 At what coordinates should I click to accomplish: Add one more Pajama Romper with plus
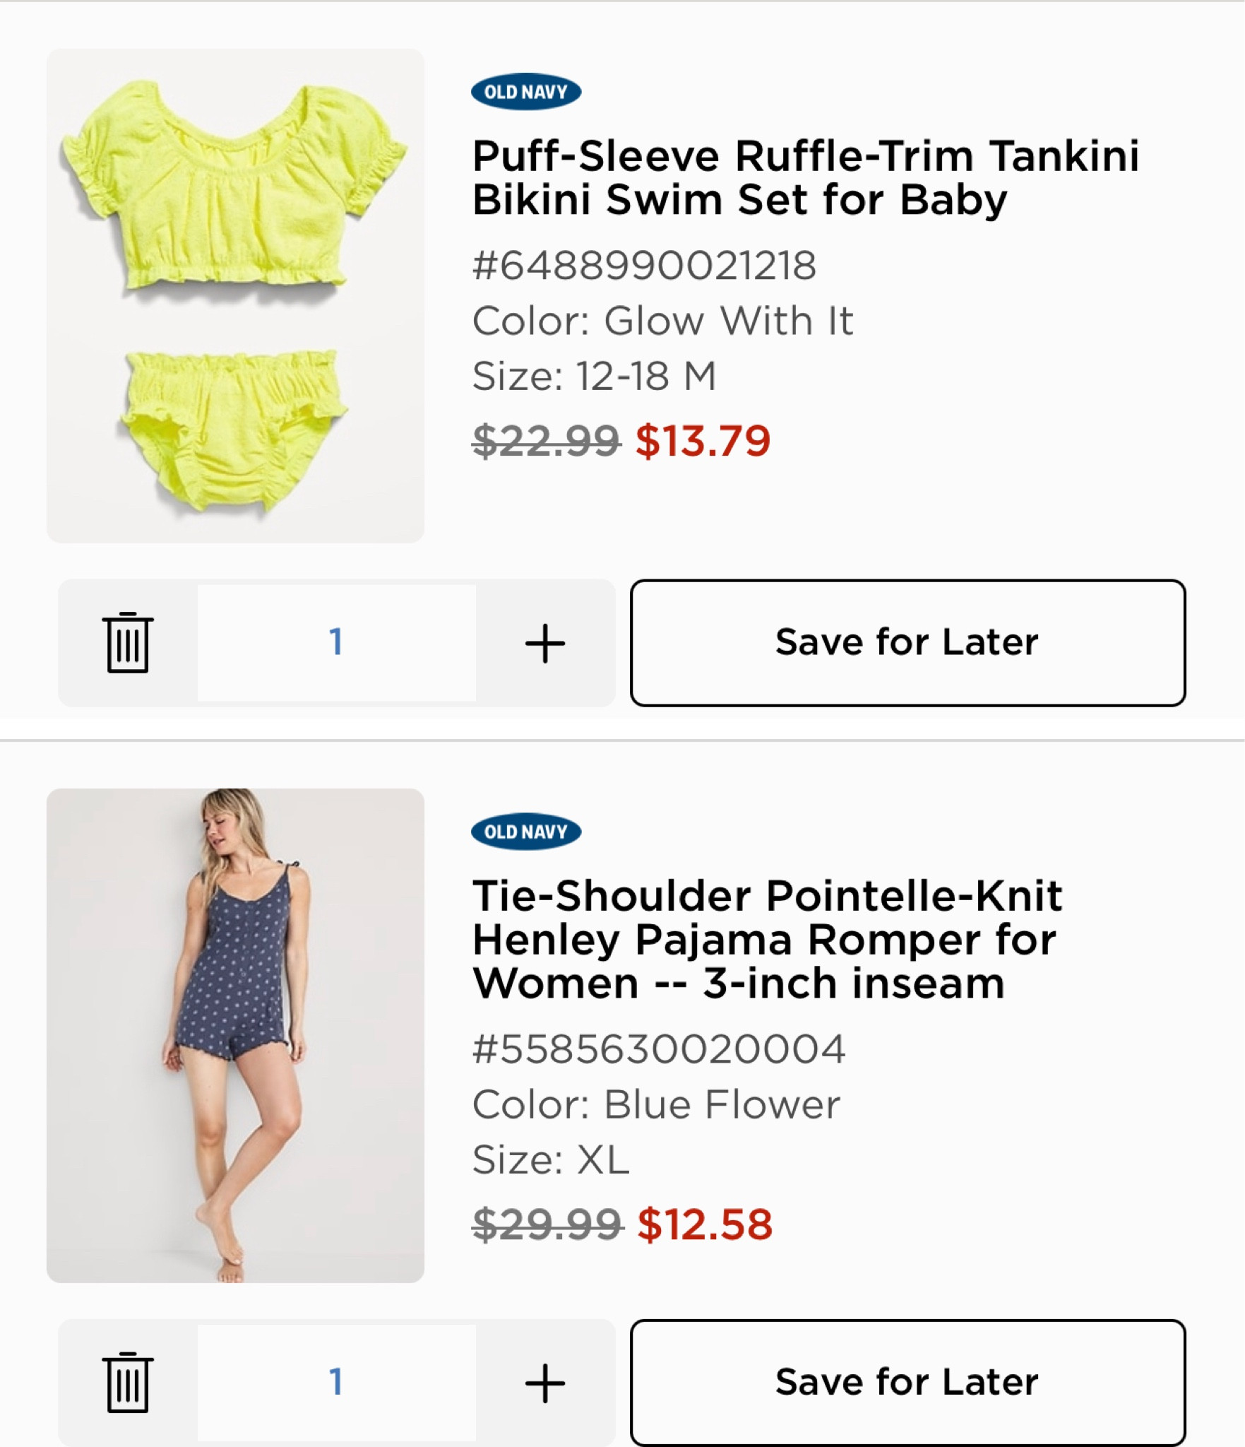[x=544, y=1383]
